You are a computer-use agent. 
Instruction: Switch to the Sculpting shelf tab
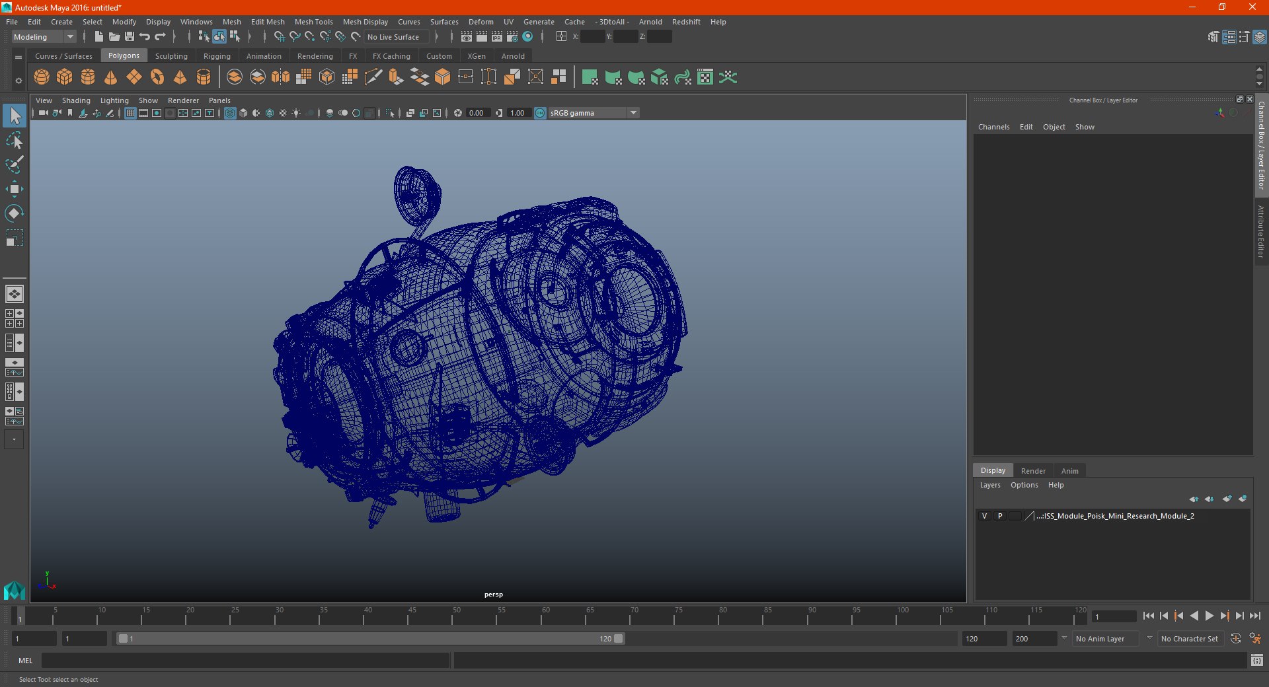171,56
